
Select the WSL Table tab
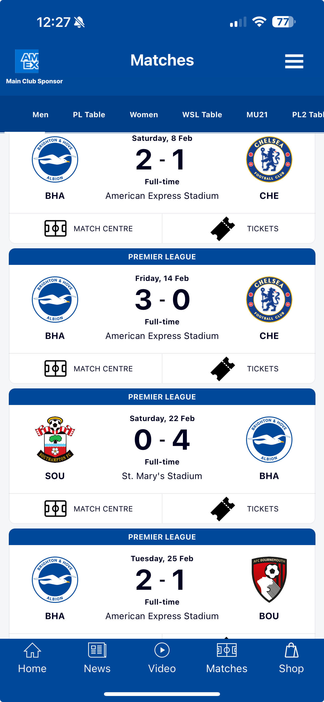(x=202, y=114)
